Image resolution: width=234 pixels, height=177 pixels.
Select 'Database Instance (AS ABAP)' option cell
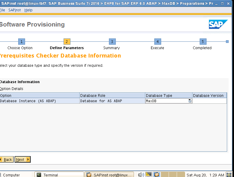pyautogui.click(x=40, y=101)
